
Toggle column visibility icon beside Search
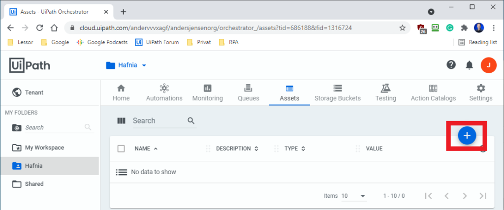(121, 120)
